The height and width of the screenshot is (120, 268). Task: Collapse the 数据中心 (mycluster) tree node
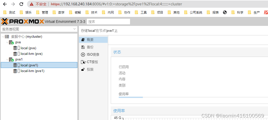(x=3, y=36)
